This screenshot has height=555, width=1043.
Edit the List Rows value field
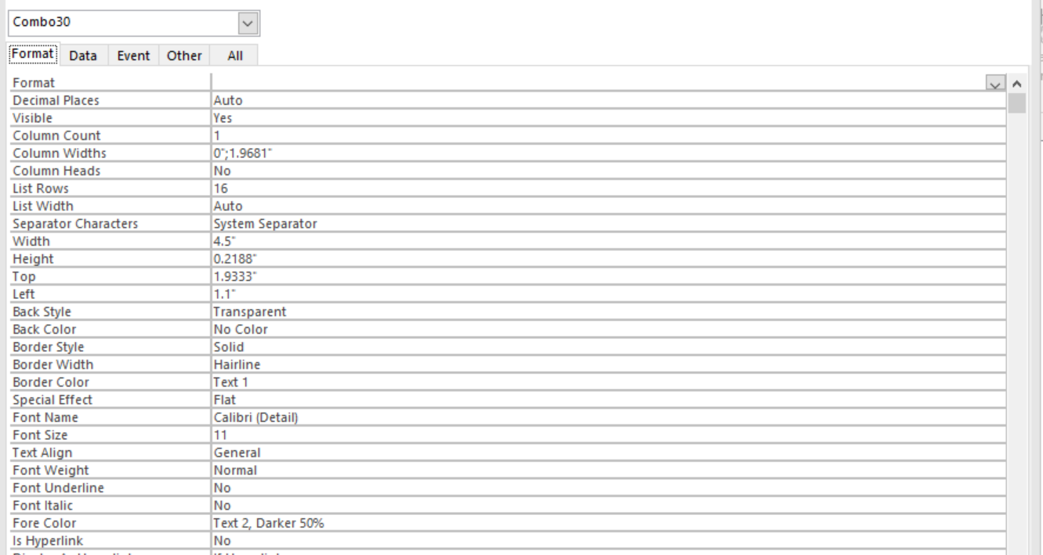click(607, 188)
